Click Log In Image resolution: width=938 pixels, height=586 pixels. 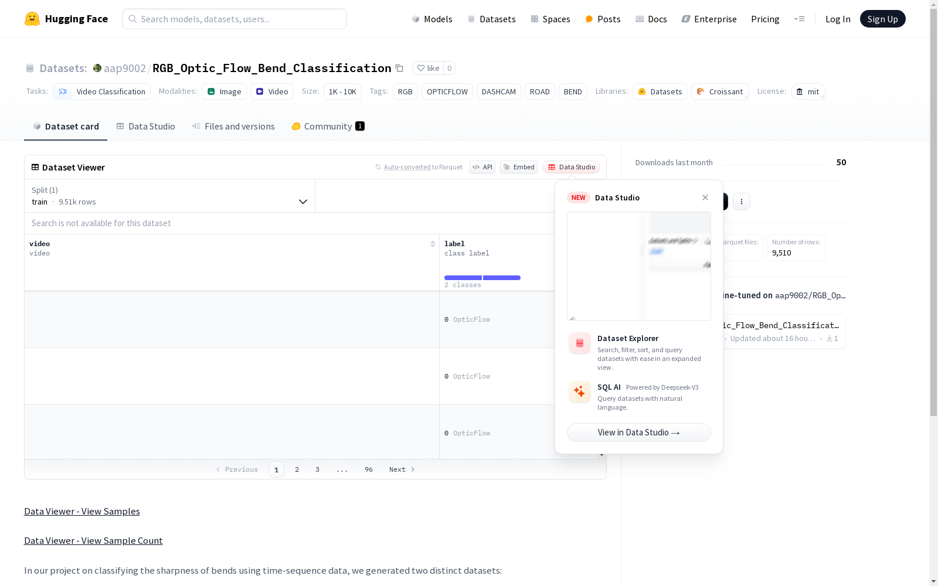838,19
